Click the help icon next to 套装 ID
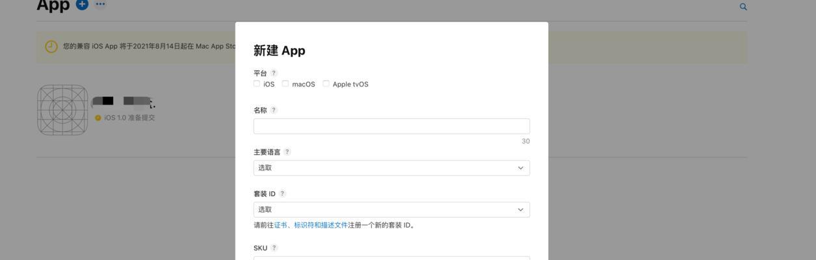The height and width of the screenshot is (260, 816). point(282,194)
